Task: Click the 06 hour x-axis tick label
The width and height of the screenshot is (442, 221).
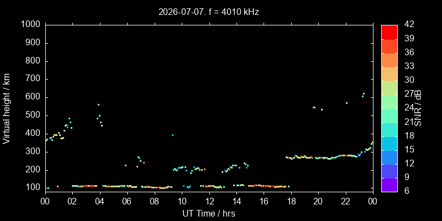Action: [x=127, y=201]
